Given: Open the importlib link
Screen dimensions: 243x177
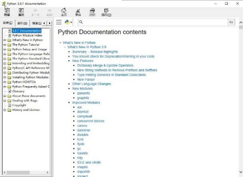Looking at the screenshot, I should point(84,171).
